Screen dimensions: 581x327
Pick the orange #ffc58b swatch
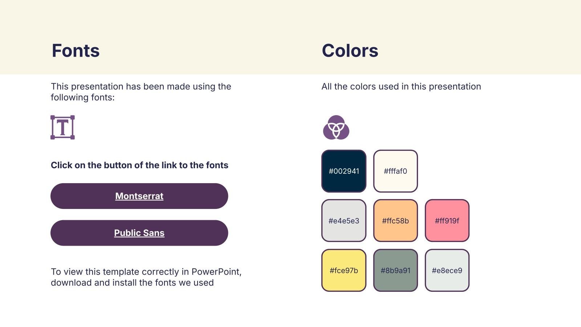395,221
